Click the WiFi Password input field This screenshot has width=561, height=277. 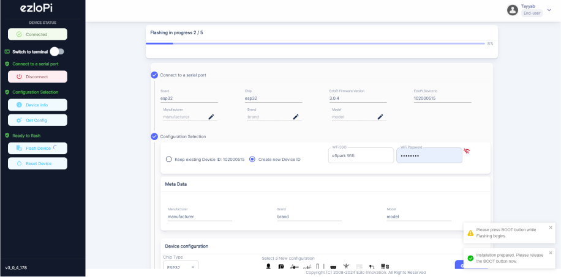tap(429, 156)
